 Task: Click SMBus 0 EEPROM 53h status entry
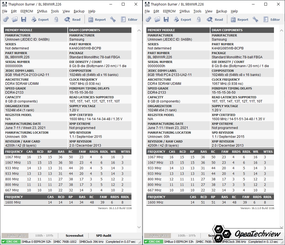pyautogui.click(x=180, y=241)
